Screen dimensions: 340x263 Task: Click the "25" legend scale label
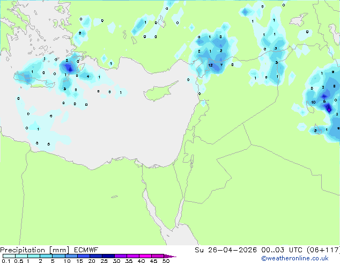[x=104, y=261]
